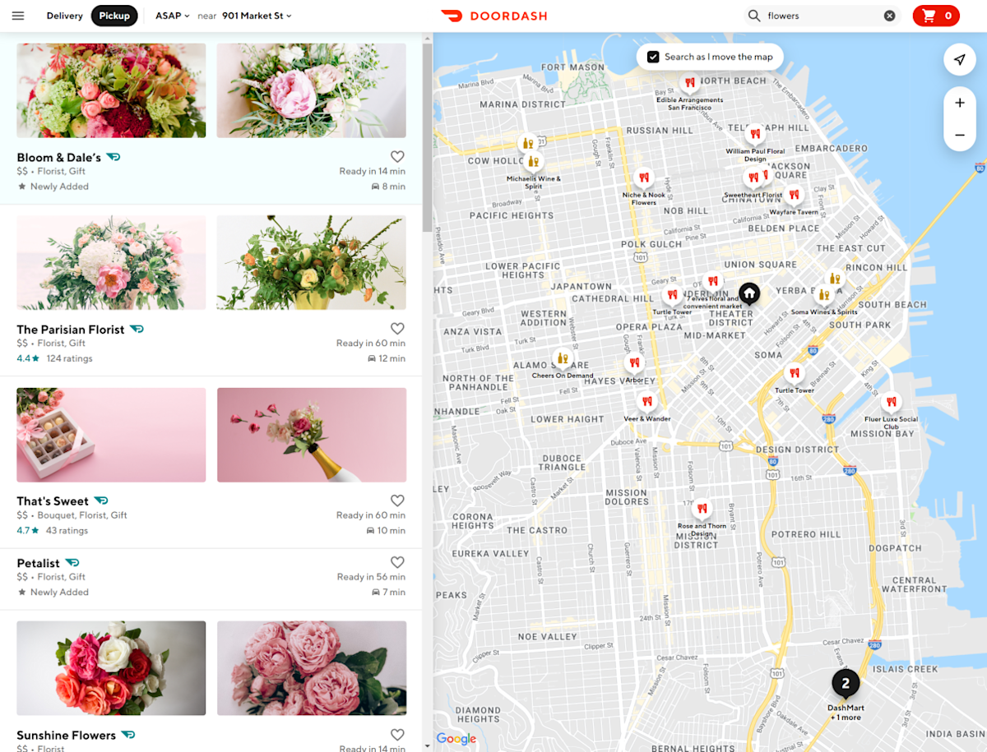Screen dimensions: 987x752
Task: Open the ASAP time dropdown
Action: (172, 16)
